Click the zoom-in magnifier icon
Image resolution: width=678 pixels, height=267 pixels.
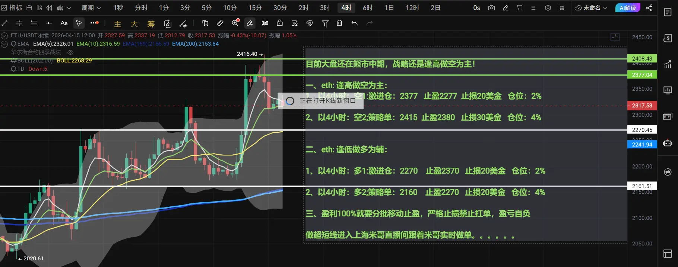tap(235, 23)
